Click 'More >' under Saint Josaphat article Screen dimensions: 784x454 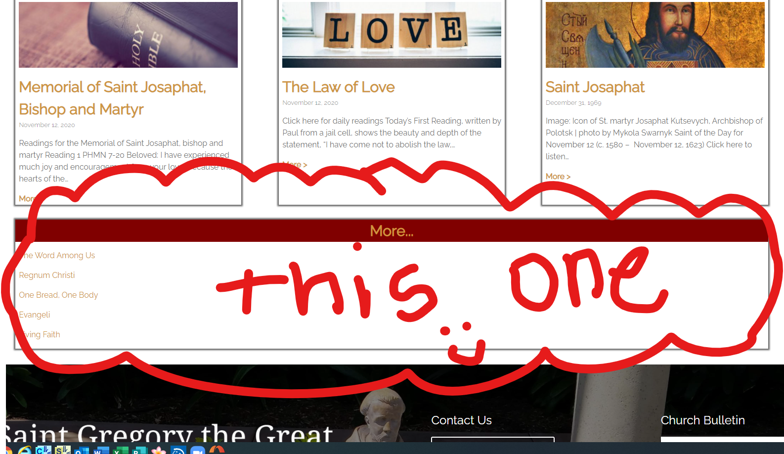pyautogui.click(x=558, y=177)
